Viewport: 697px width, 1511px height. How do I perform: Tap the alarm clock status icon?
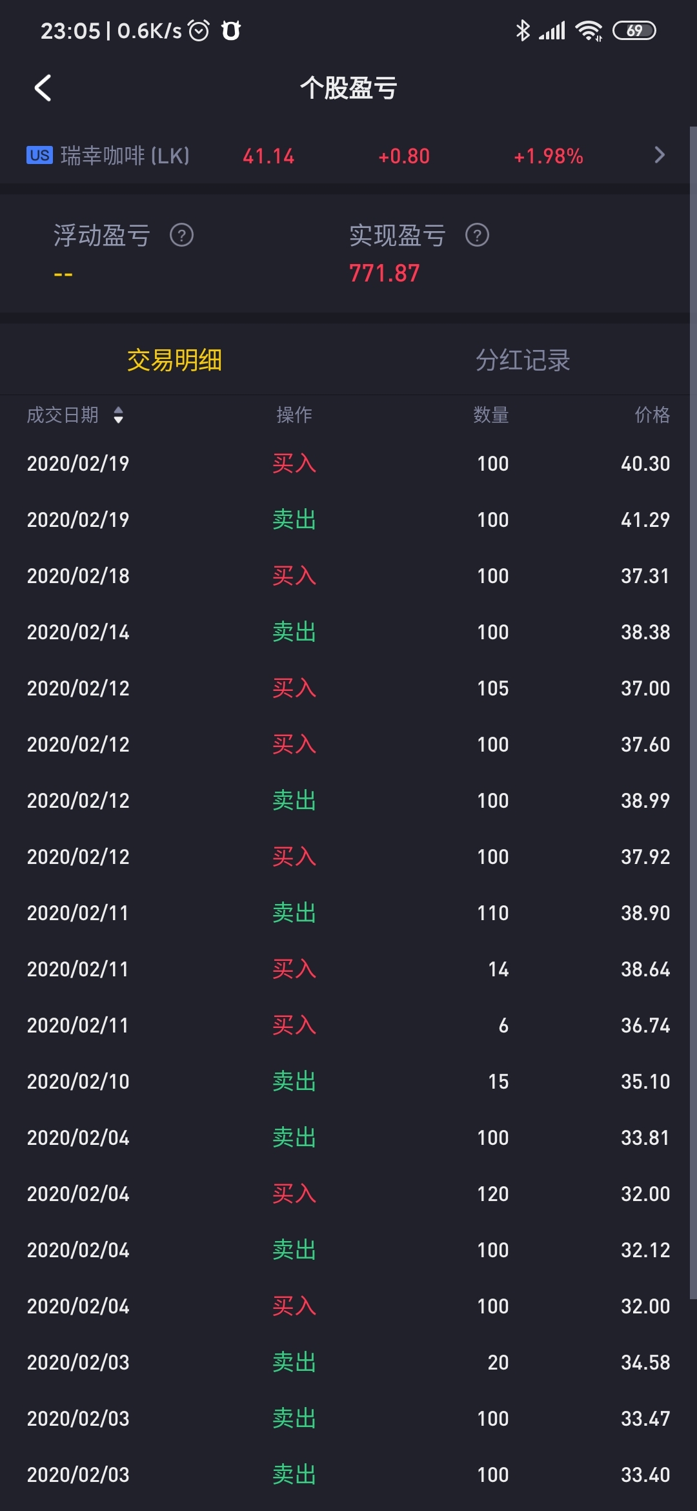pos(199,30)
